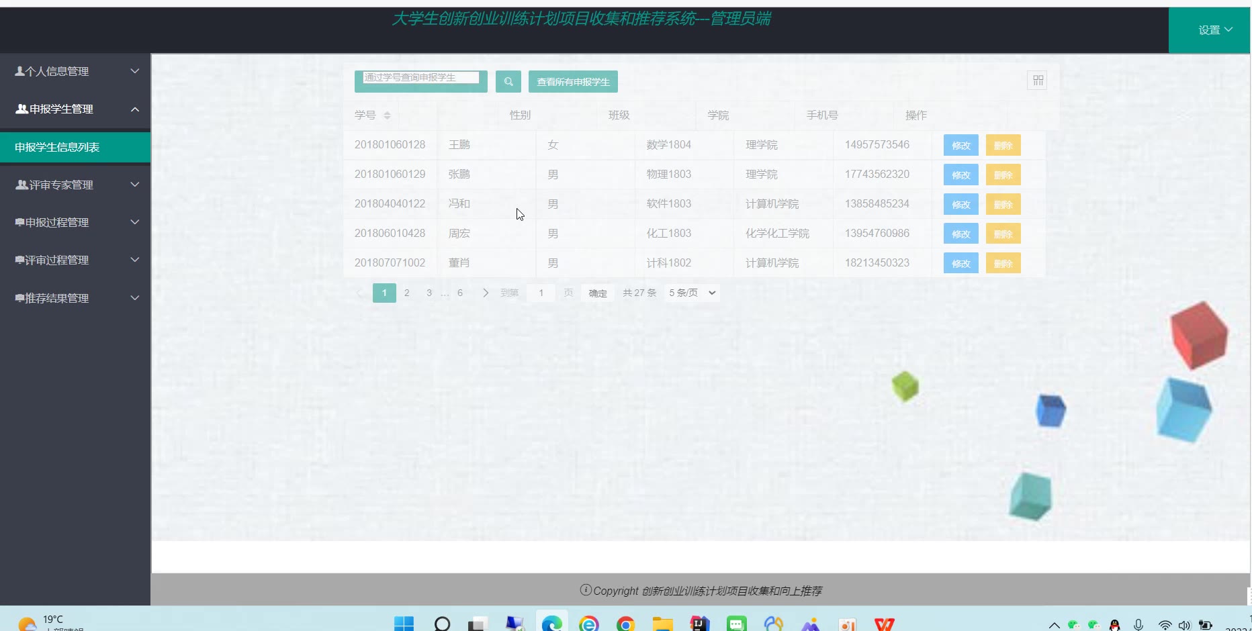Viewport: 1252px width, 631px height.
Task: Click 确定 to confirm page jump
Action: (x=598, y=293)
